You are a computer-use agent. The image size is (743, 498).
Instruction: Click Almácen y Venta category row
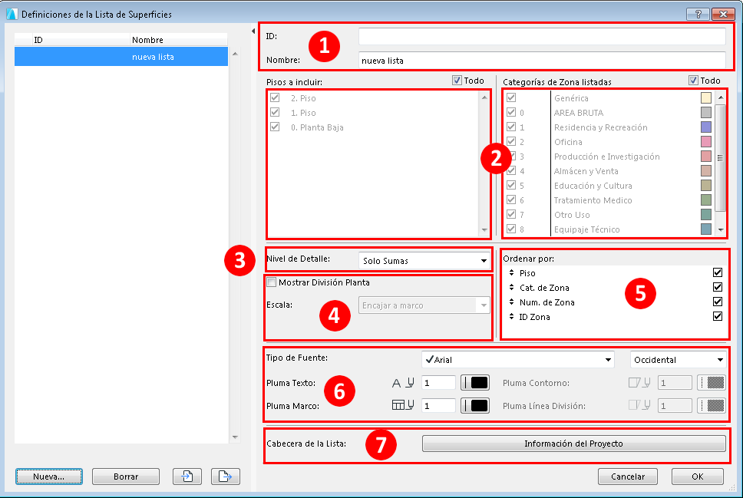coord(609,170)
